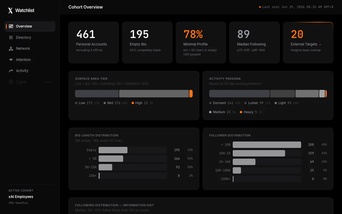
Task: Open the Directory section
Action: tap(30, 37)
